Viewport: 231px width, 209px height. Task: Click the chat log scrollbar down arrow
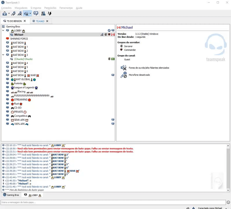pyautogui.click(x=228, y=190)
